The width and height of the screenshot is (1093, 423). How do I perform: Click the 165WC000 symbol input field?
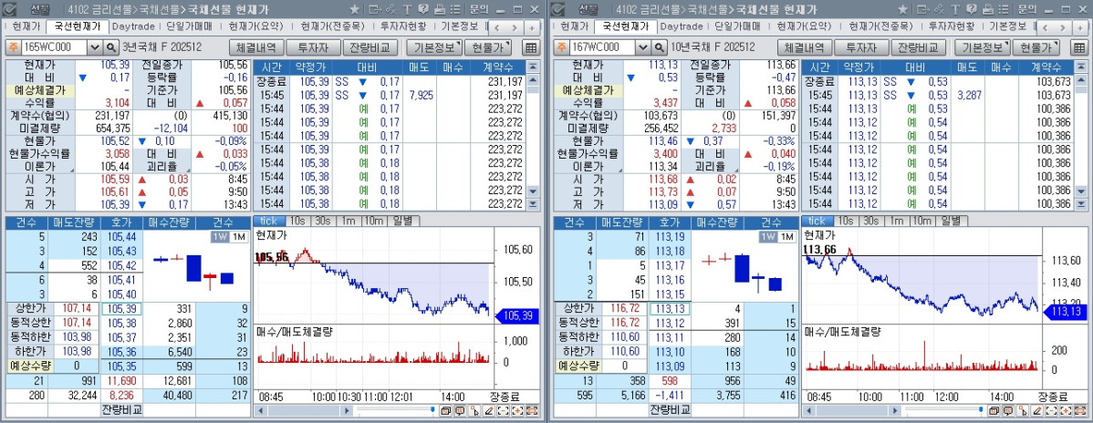(x=55, y=47)
